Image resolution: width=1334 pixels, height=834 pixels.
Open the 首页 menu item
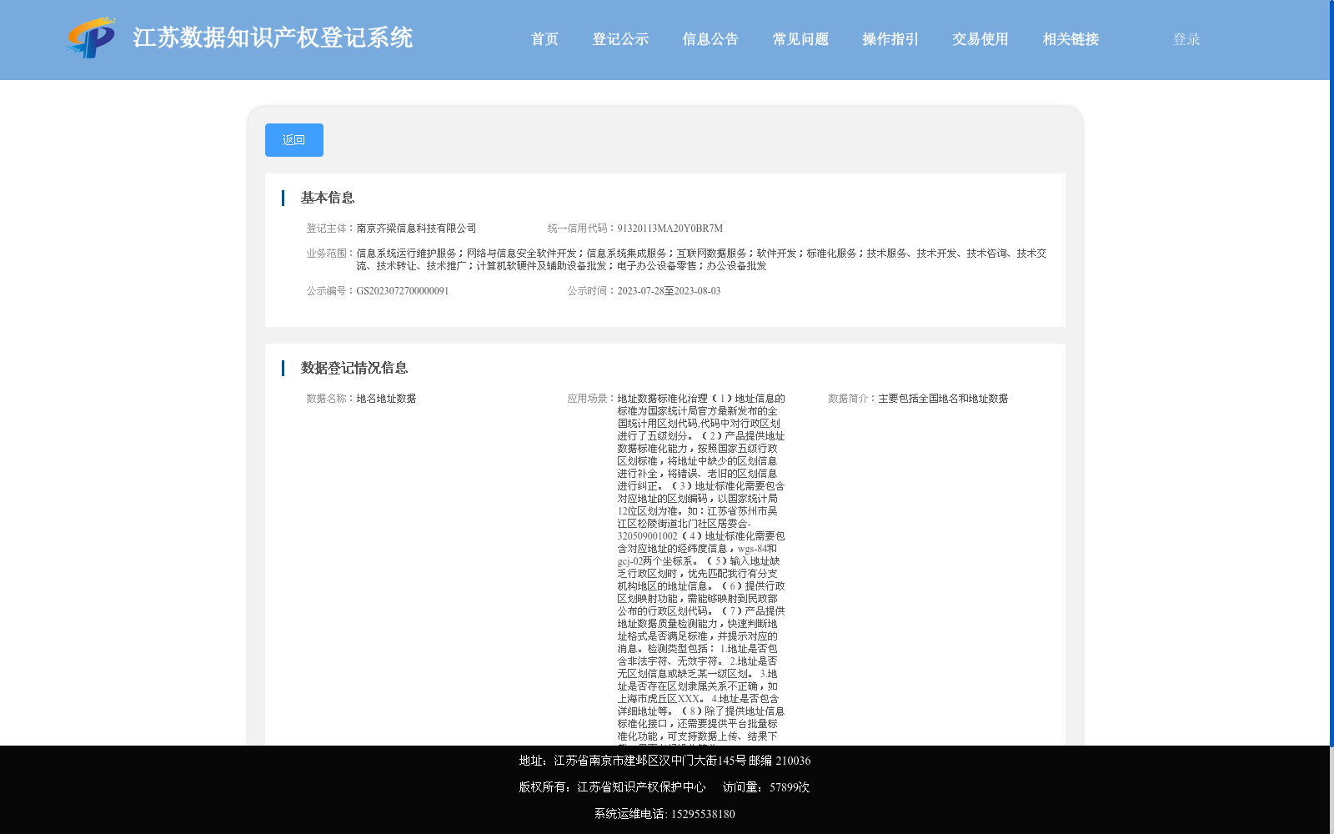tap(545, 39)
